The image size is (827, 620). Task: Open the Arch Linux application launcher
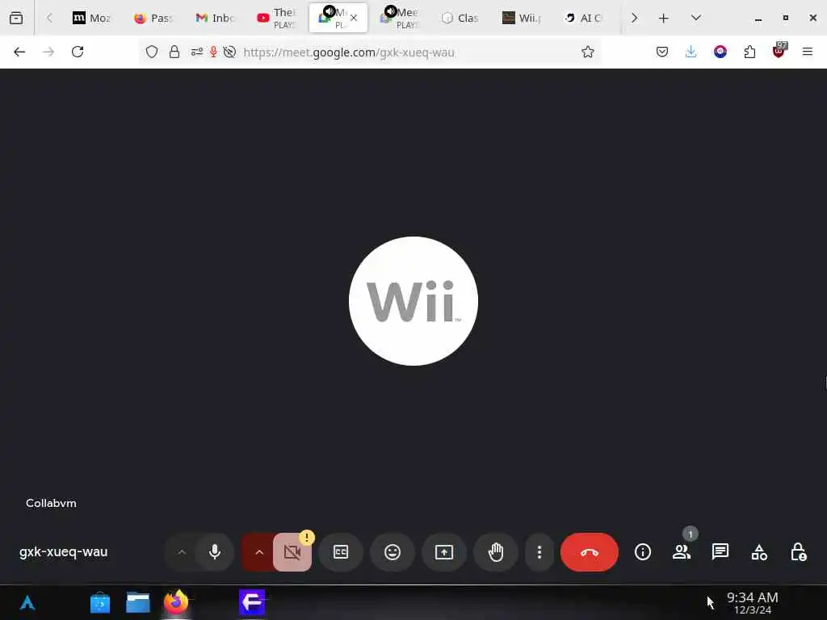[x=27, y=602]
